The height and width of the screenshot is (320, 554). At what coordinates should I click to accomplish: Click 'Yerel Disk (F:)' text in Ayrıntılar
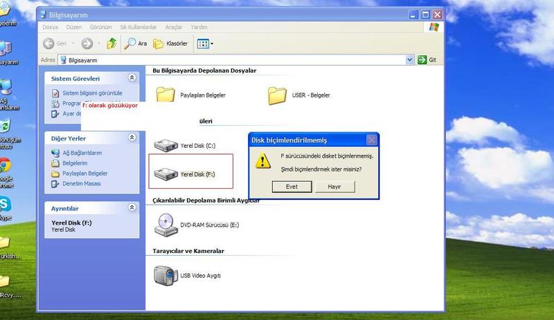tap(71, 223)
